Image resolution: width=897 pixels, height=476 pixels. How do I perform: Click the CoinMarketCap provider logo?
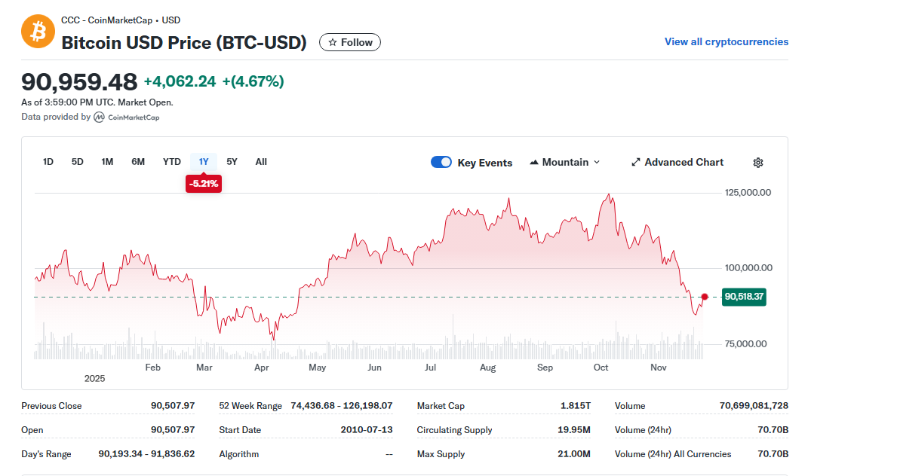[127, 117]
